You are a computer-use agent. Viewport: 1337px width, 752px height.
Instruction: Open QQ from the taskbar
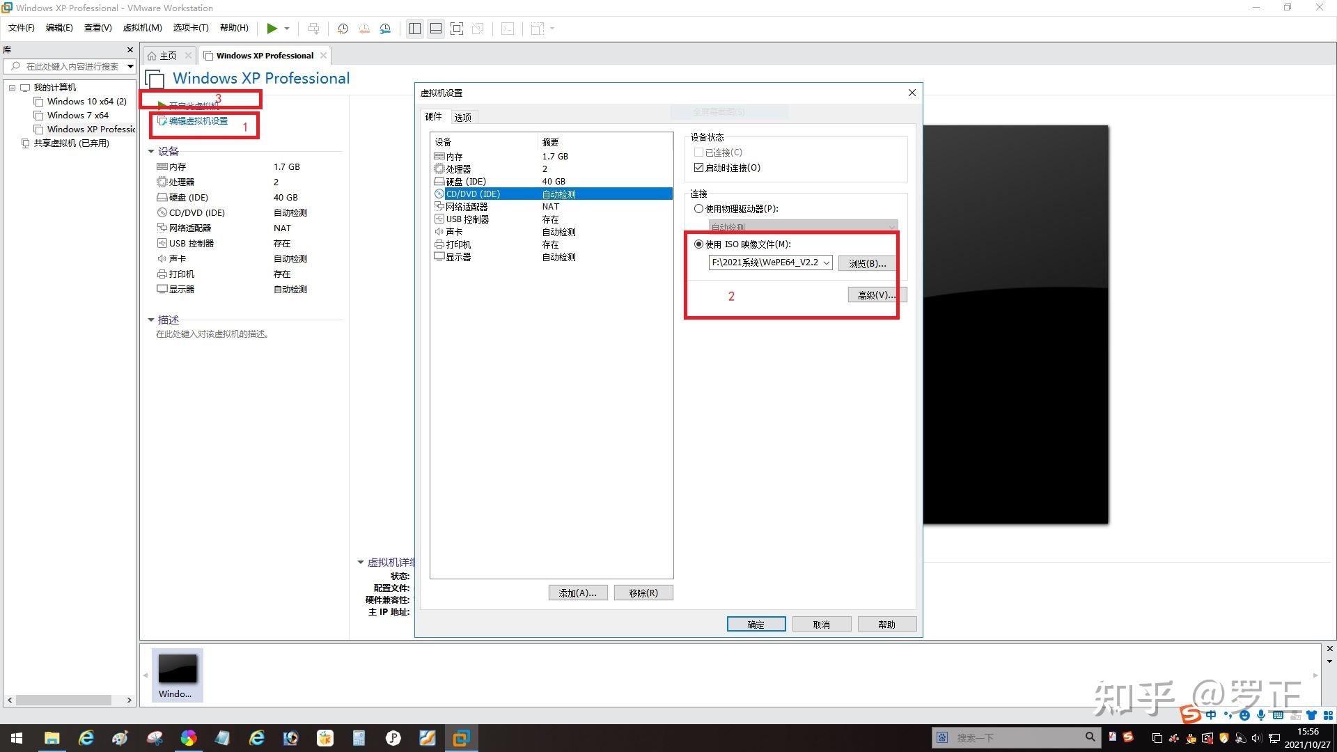[1191, 739]
